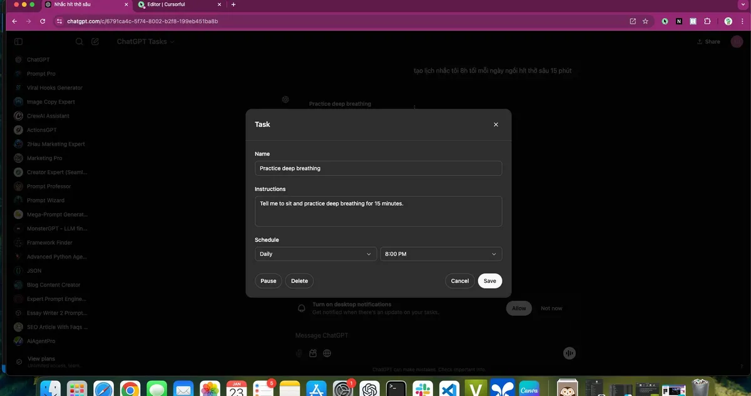Click the Name field with Practice deep breathing

tap(378, 168)
